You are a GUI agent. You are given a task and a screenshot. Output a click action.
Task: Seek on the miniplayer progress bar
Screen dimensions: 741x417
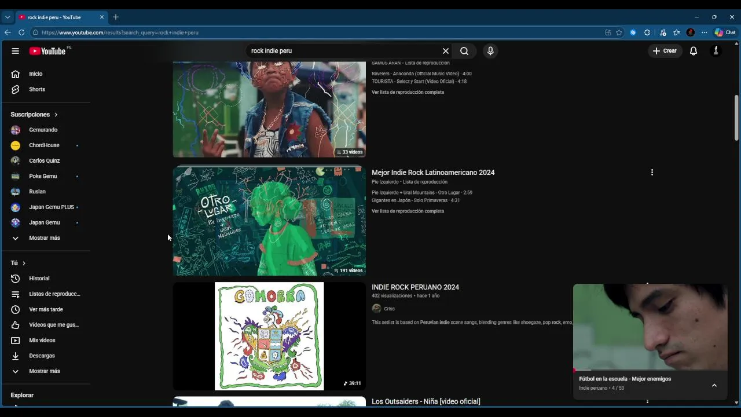coord(650,370)
